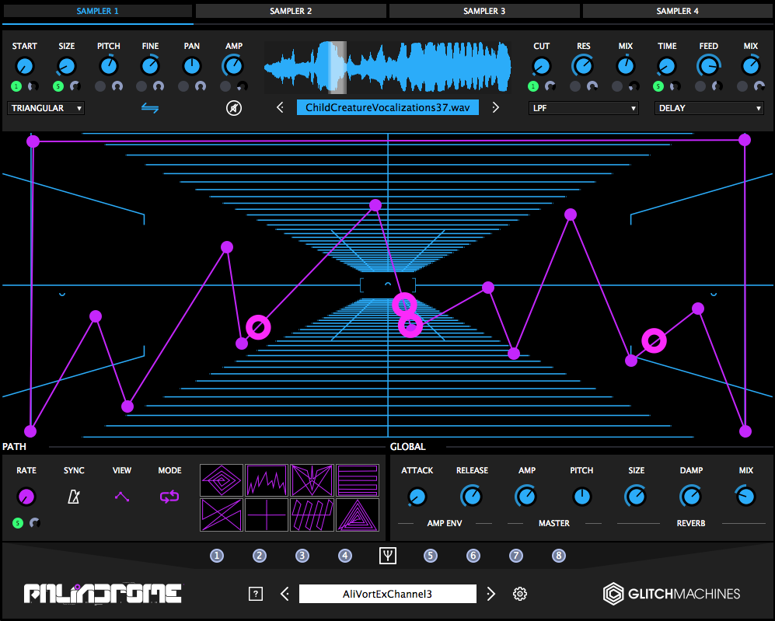775x621 pixels.
Task: Click the reverse playback arrows icon
Action: (150, 108)
